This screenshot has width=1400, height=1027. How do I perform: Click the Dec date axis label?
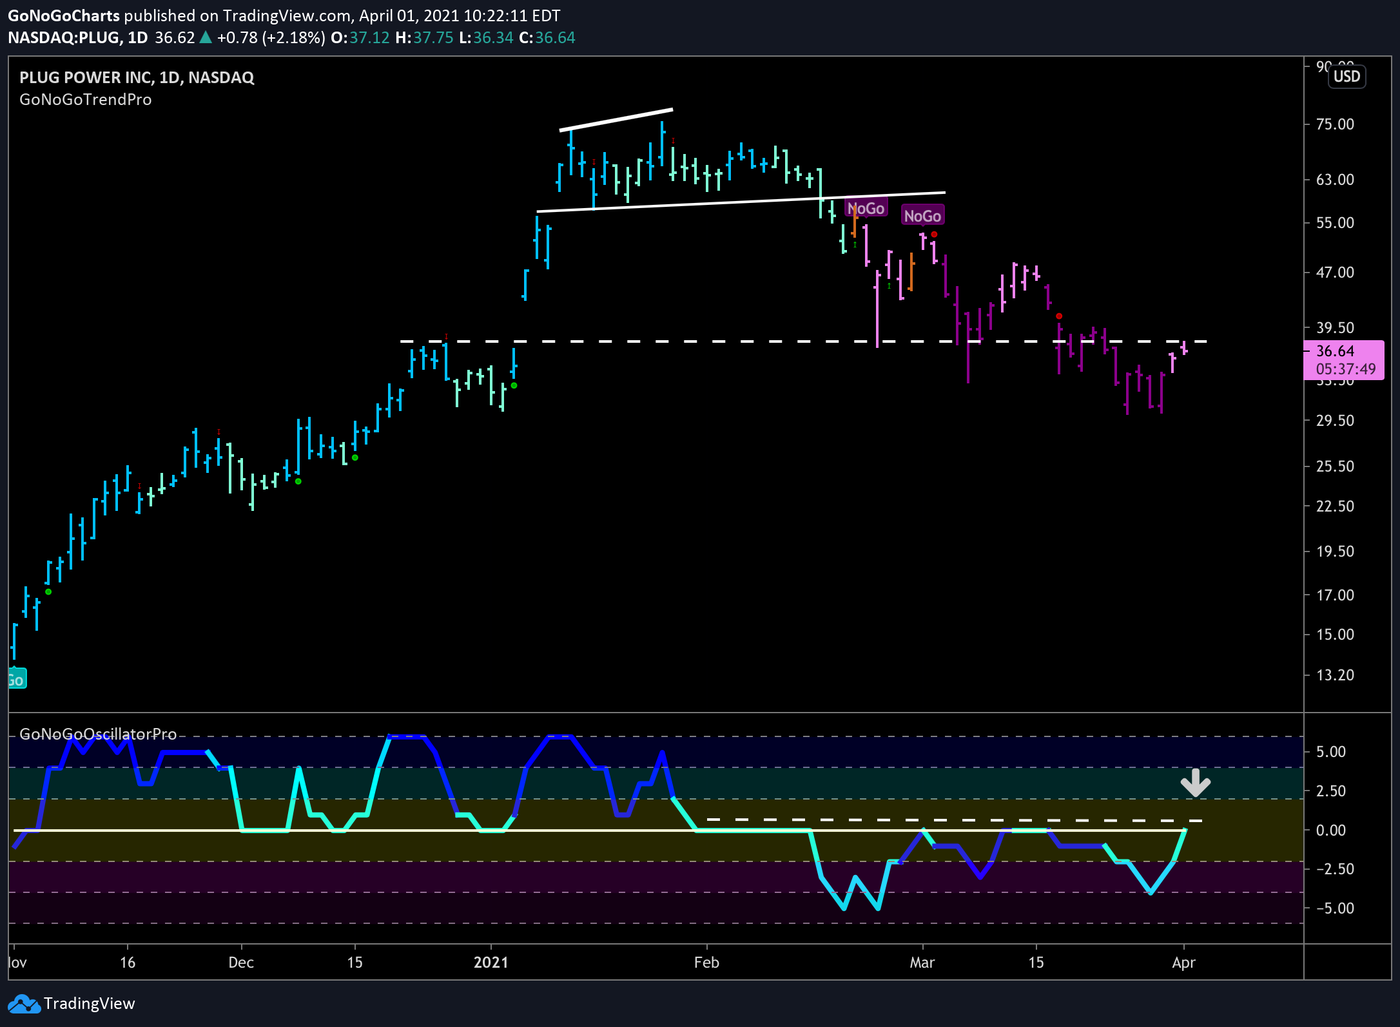[x=241, y=963]
